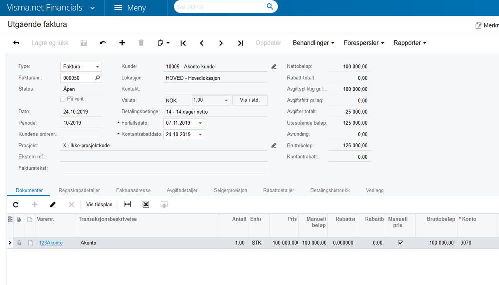Image resolution: width=499 pixels, height=285 pixels.
Task: Open the 123Akonto item link
Action: pyautogui.click(x=51, y=243)
